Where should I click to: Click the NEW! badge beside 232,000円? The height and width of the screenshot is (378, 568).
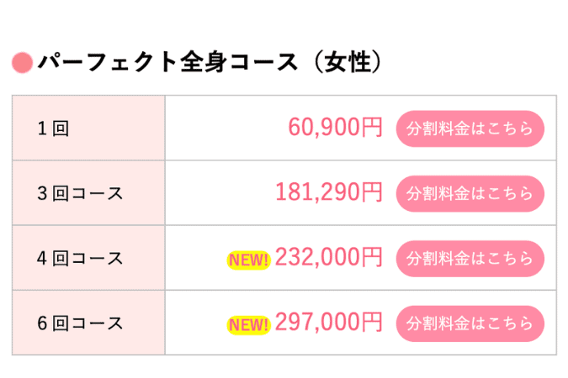249,260
